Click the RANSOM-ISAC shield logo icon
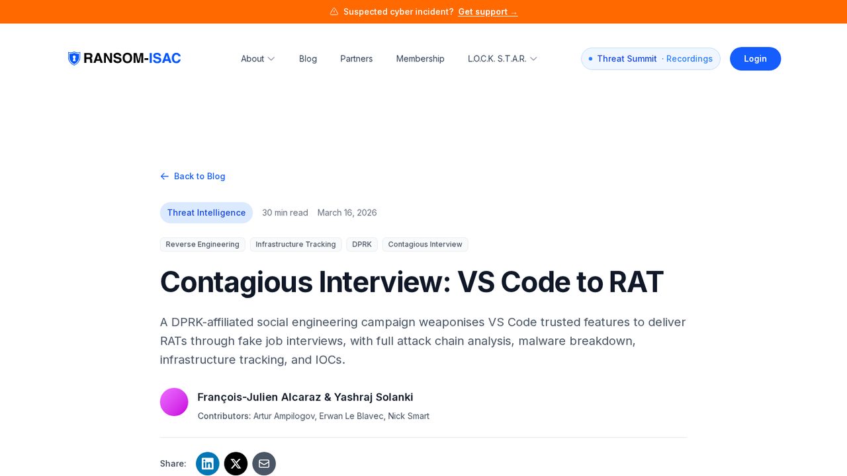Image resolution: width=847 pixels, height=476 pixels. [x=74, y=58]
